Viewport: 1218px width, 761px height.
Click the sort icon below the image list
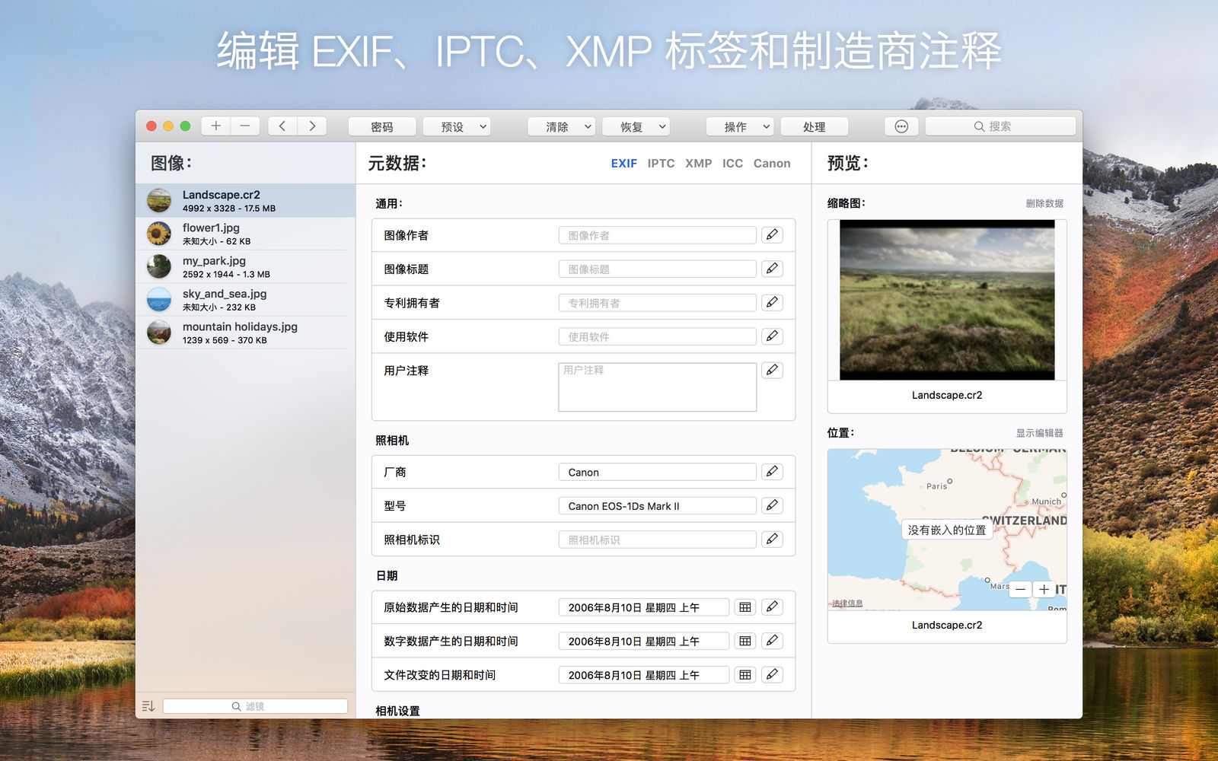pos(148,706)
